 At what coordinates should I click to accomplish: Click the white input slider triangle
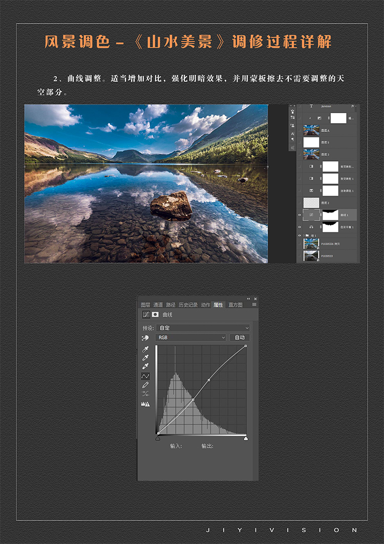[246, 438]
